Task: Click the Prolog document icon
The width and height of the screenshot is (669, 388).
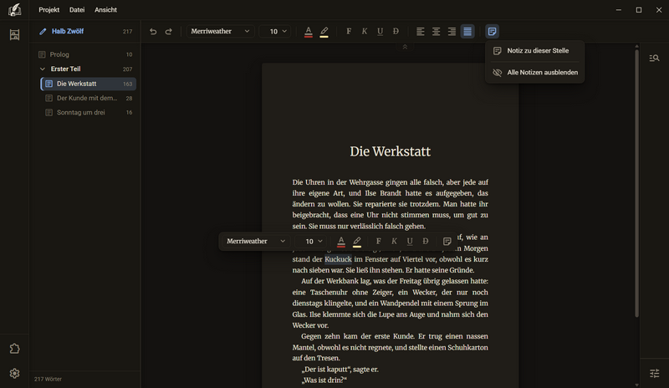Action: (42, 54)
